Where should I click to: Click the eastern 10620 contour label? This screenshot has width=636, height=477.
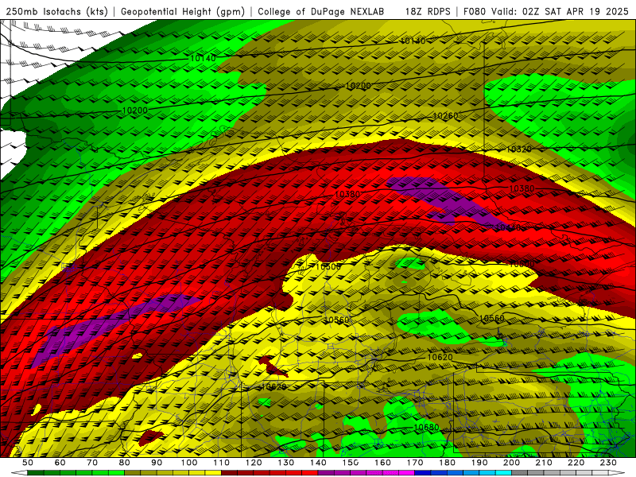(x=440, y=357)
